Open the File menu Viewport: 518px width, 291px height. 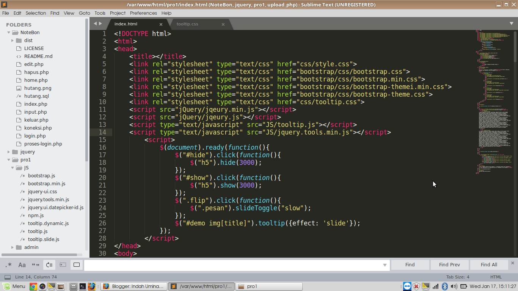[x=5, y=13]
